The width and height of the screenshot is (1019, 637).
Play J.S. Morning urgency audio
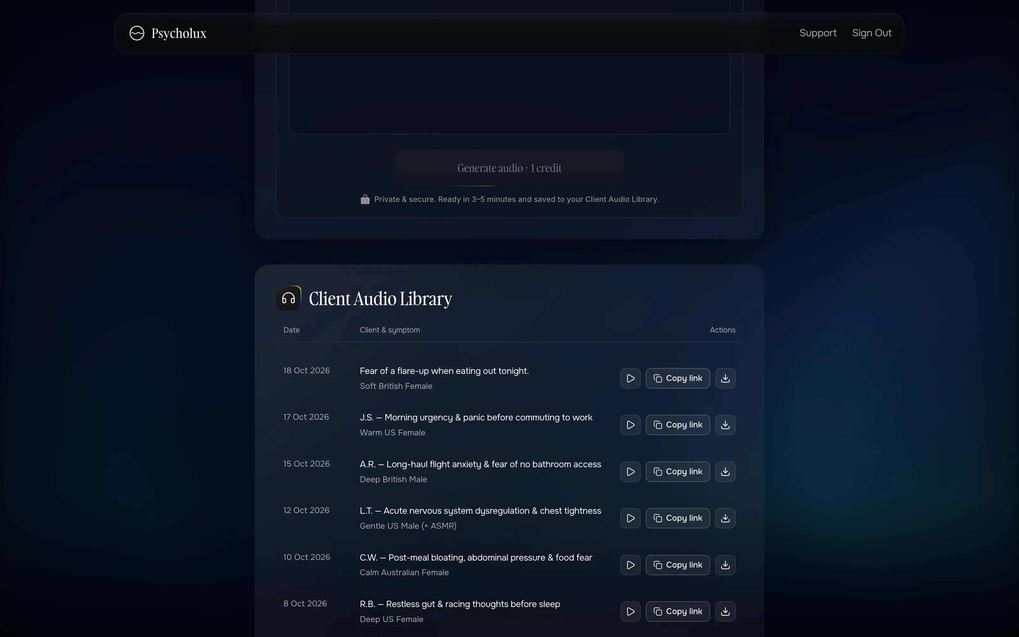click(630, 425)
